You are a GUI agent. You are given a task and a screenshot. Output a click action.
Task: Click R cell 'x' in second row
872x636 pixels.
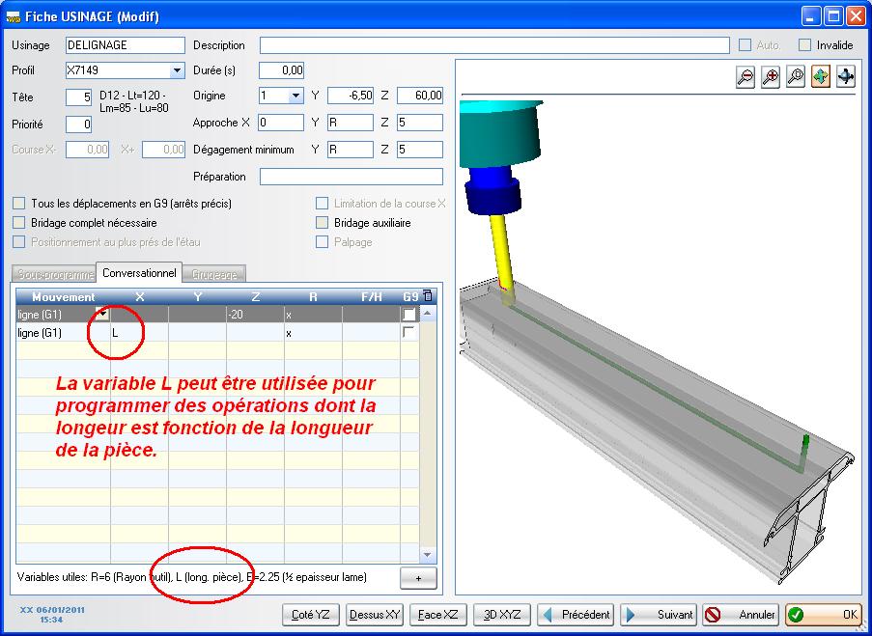[x=313, y=334]
